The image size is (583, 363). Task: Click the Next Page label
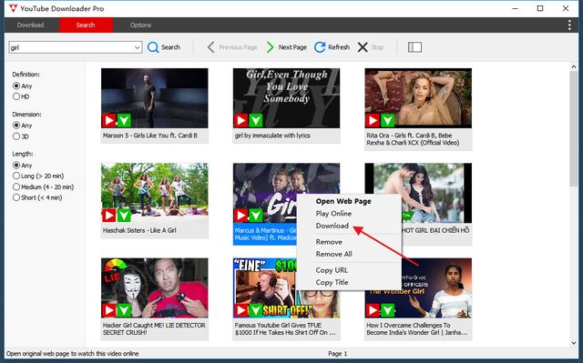[x=292, y=47]
